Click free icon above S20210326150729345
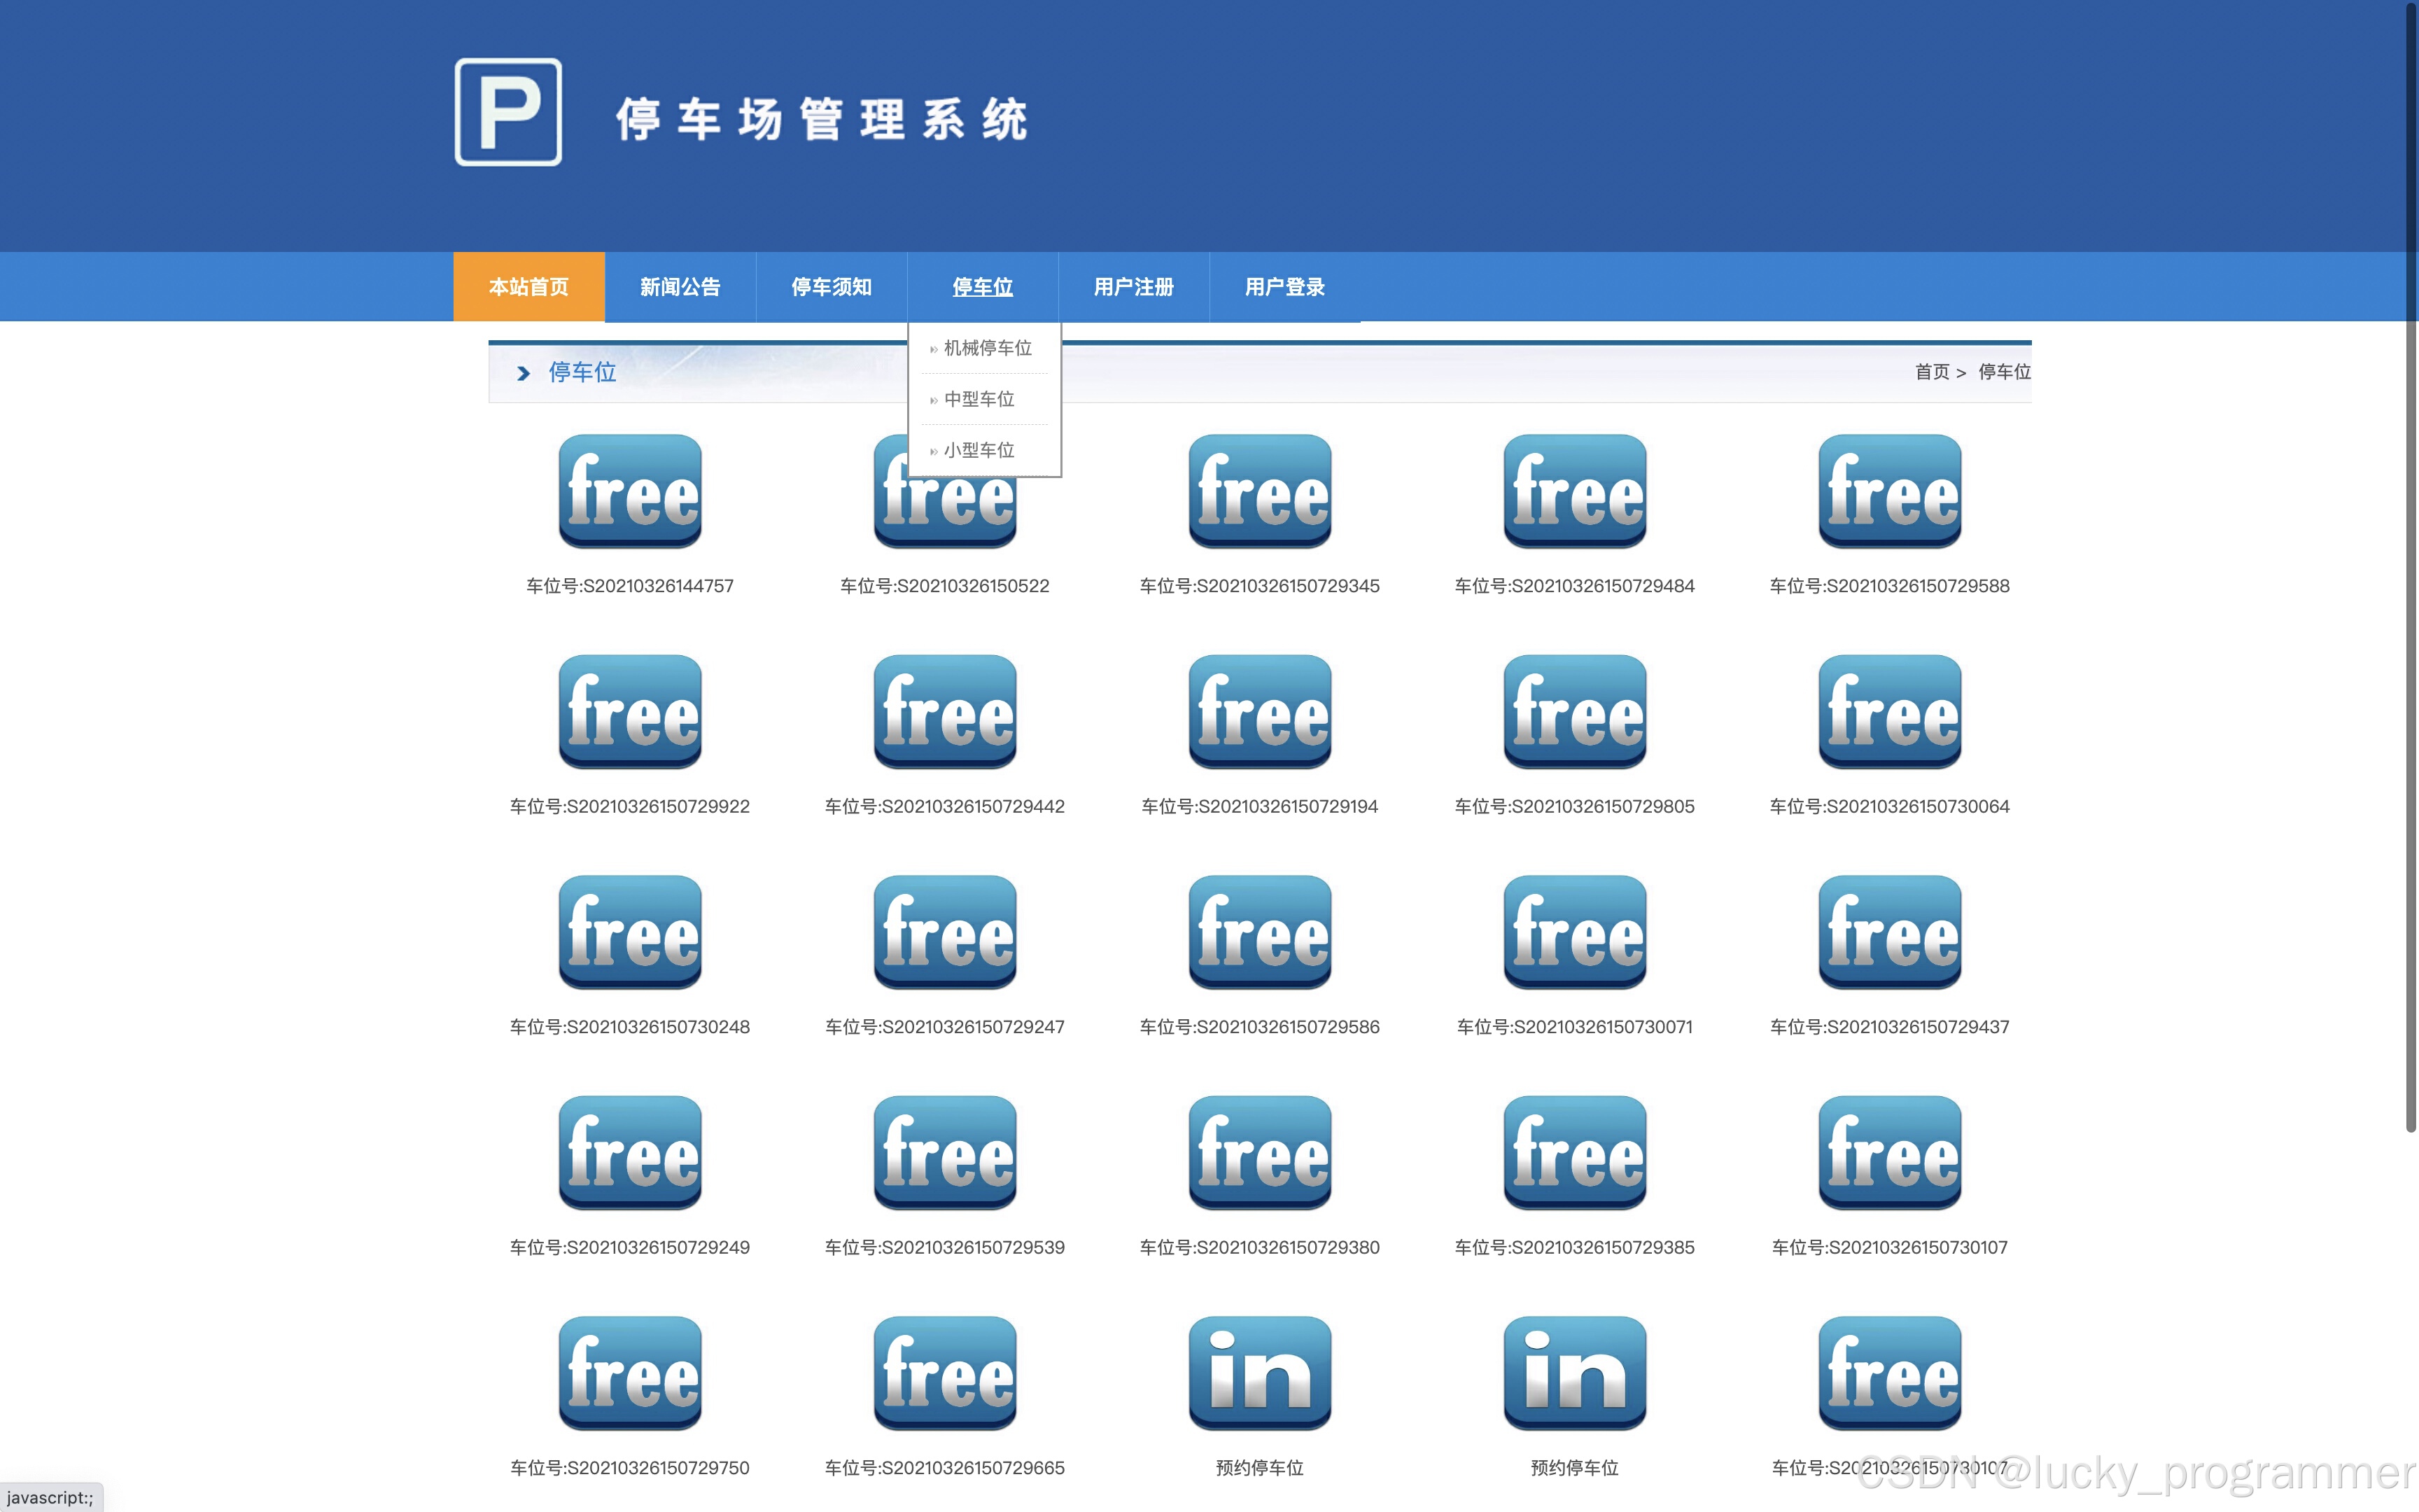The image size is (2419, 1512). click(x=1259, y=491)
